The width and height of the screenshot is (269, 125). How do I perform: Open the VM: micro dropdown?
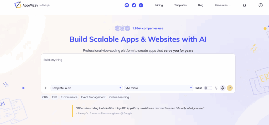(x=158, y=88)
